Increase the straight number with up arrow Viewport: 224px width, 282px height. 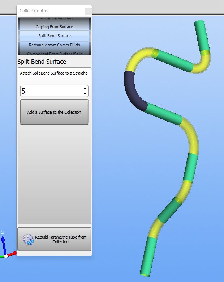(85, 88)
